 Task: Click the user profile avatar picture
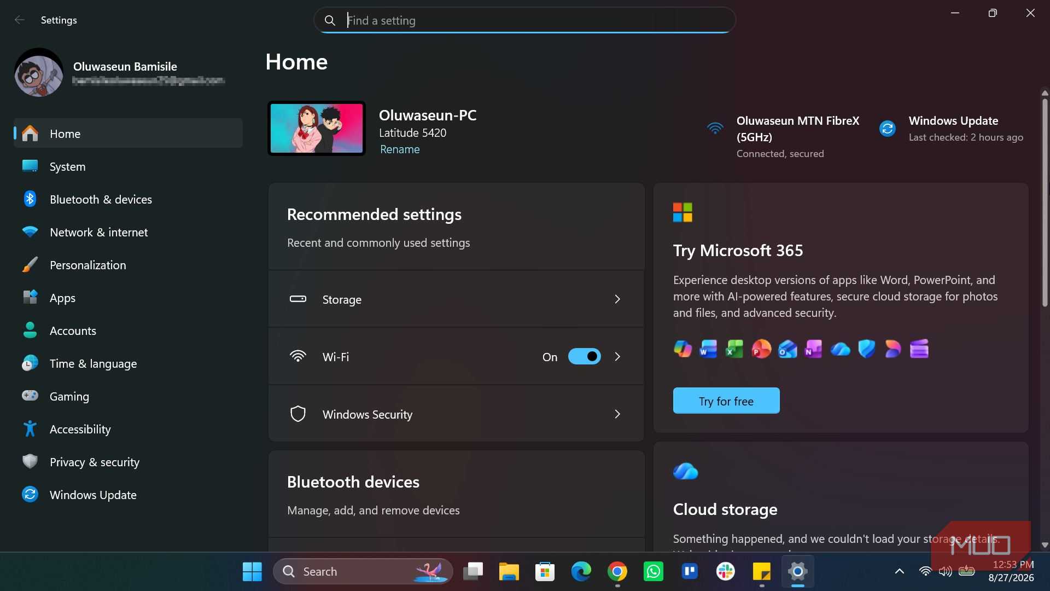point(38,73)
